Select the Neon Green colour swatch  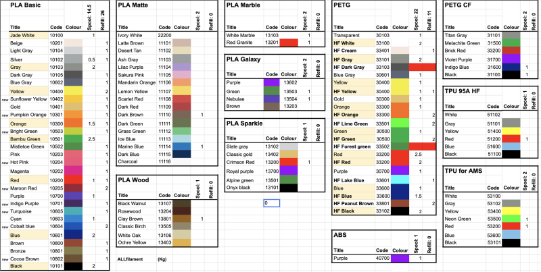click(511, 219)
